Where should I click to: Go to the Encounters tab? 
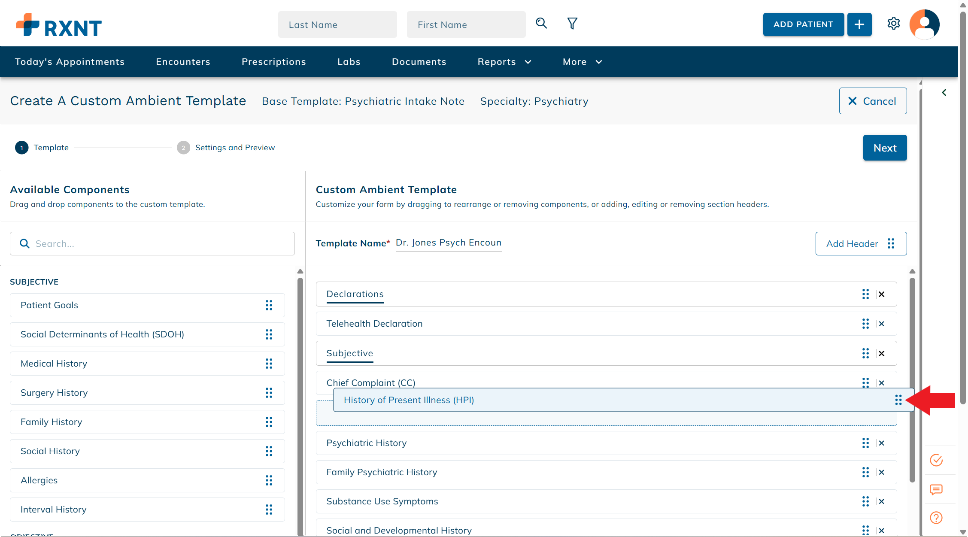point(183,62)
